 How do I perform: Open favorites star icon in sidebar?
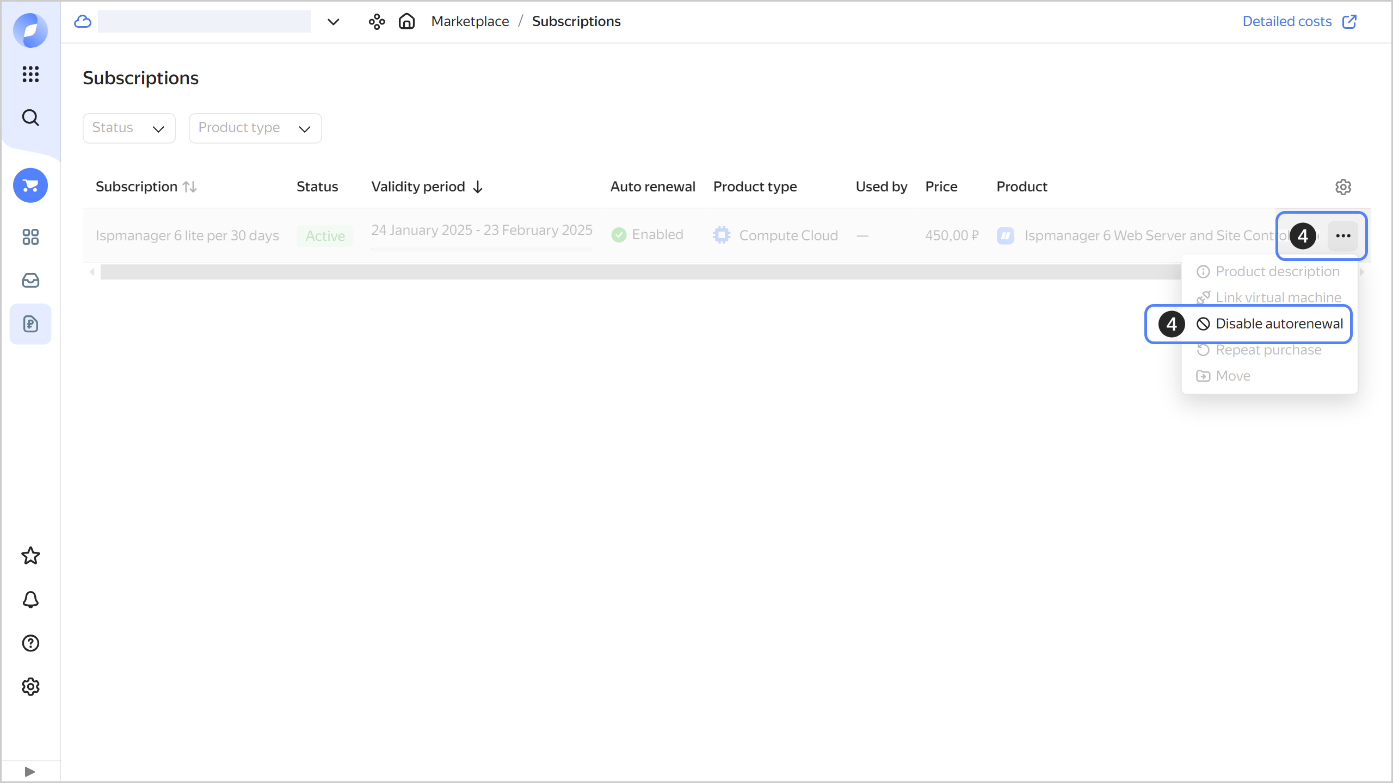30,556
